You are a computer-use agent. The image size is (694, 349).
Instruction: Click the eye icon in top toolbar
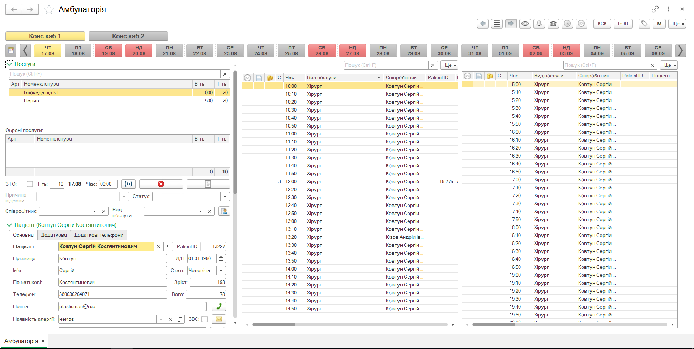tap(525, 23)
